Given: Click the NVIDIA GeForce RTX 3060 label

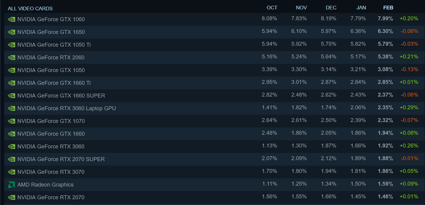Looking at the screenshot, I should click(x=51, y=147).
